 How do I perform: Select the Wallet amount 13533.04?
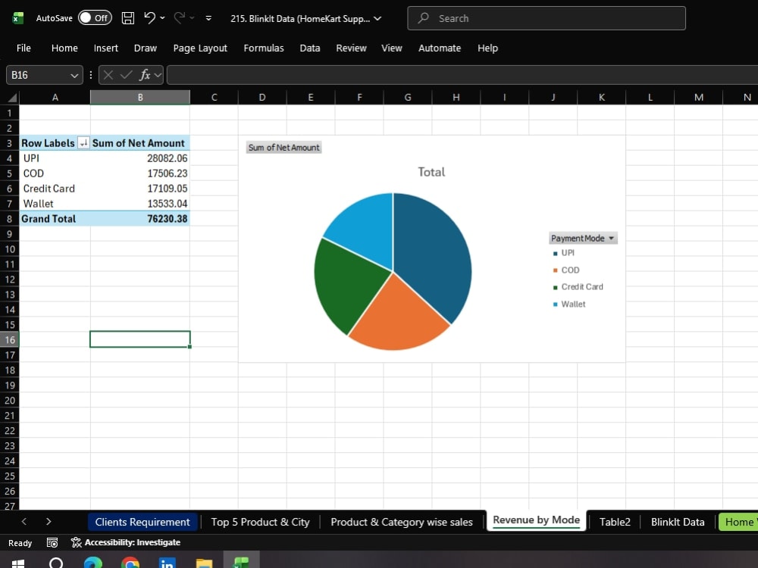140,203
